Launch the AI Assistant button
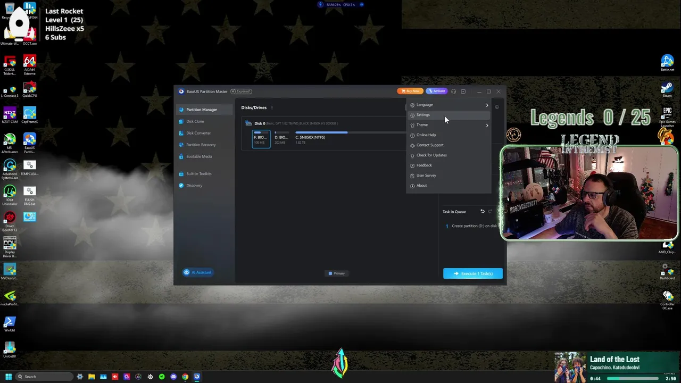Image resolution: width=681 pixels, height=383 pixels. click(x=198, y=272)
